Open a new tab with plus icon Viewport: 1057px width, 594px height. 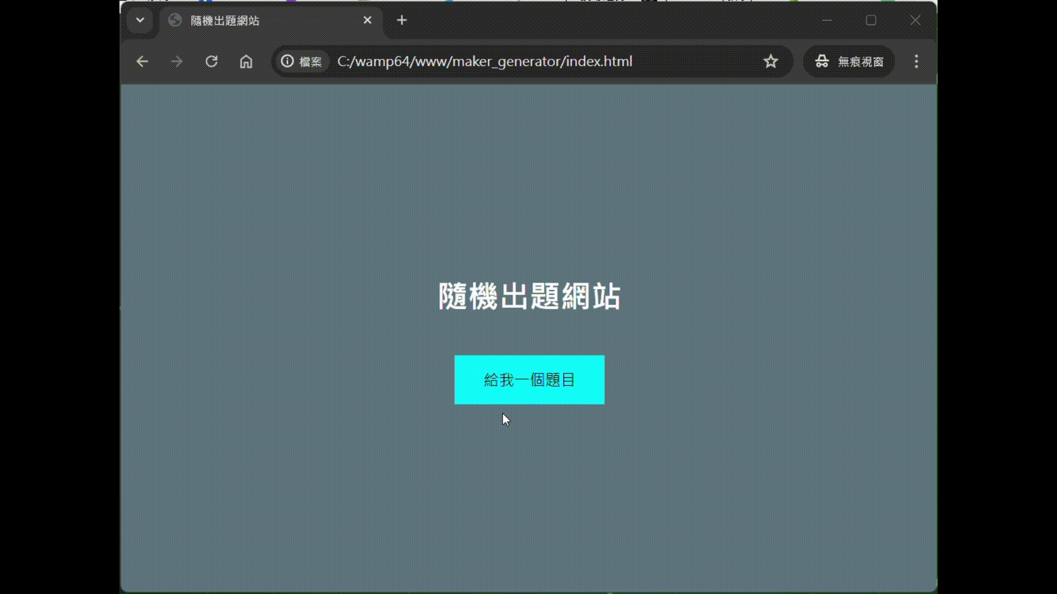[x=402, y=20]
